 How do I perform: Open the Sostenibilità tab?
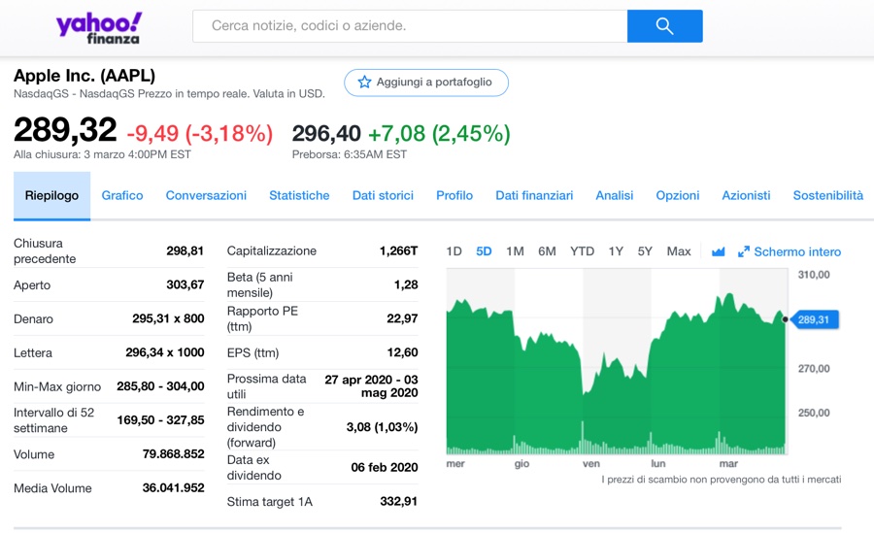[x=827, y=195]
